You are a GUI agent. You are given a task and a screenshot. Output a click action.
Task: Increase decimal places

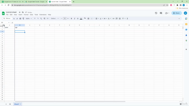44,19
